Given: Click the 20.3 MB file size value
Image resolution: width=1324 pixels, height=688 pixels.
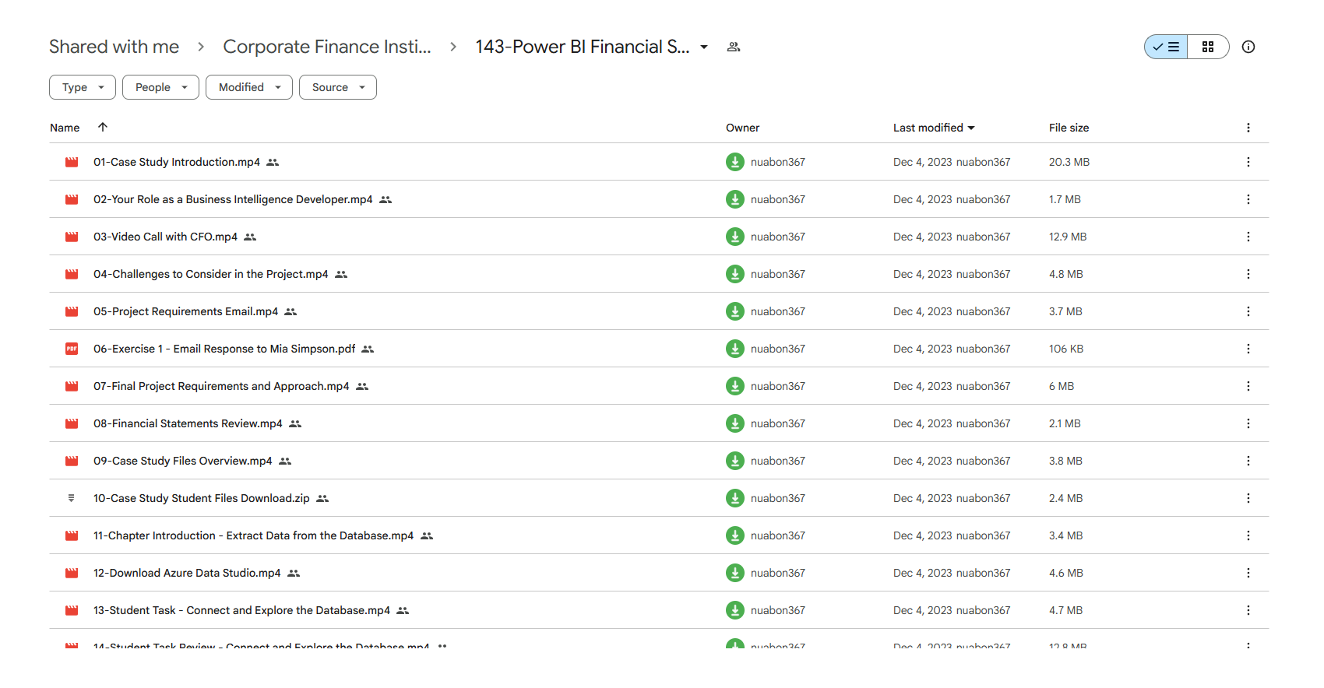Looking at the screenshot, I should (x=1069, y=162).
